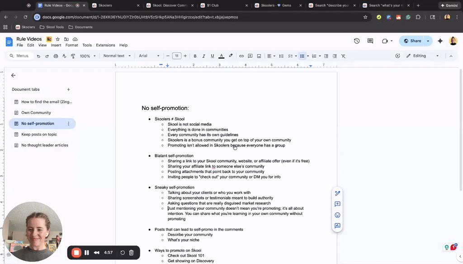Open Gemini sparkle in Docs header
The width and height of the screenshot is (463, 264).
(x=440, y=41)
